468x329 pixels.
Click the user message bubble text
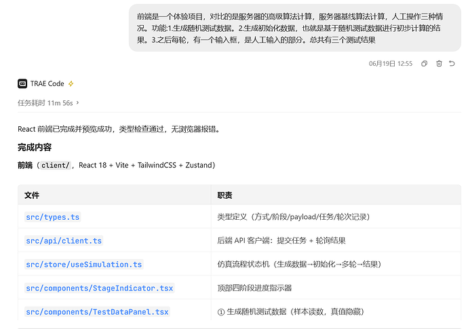290,28
